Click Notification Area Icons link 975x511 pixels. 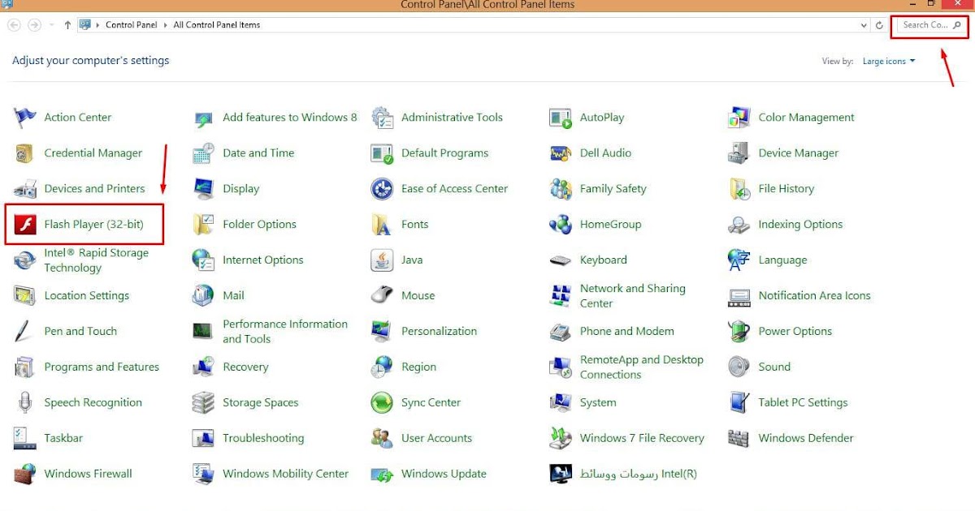814,296
